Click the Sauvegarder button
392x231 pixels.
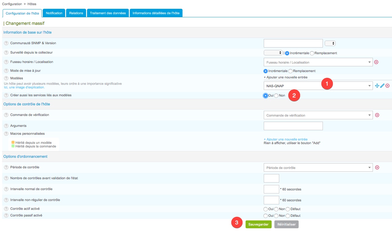pos(258,224)
